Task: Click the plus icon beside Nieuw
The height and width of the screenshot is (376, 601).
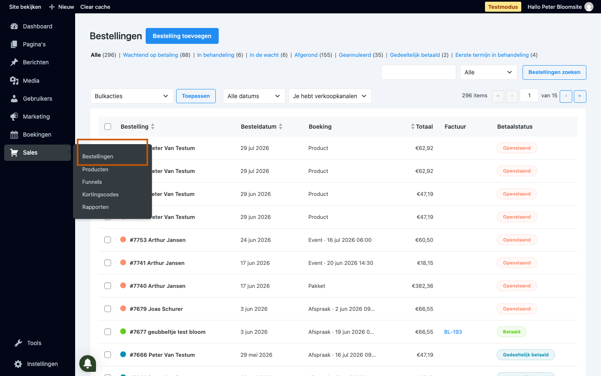Action: point(52,7)
